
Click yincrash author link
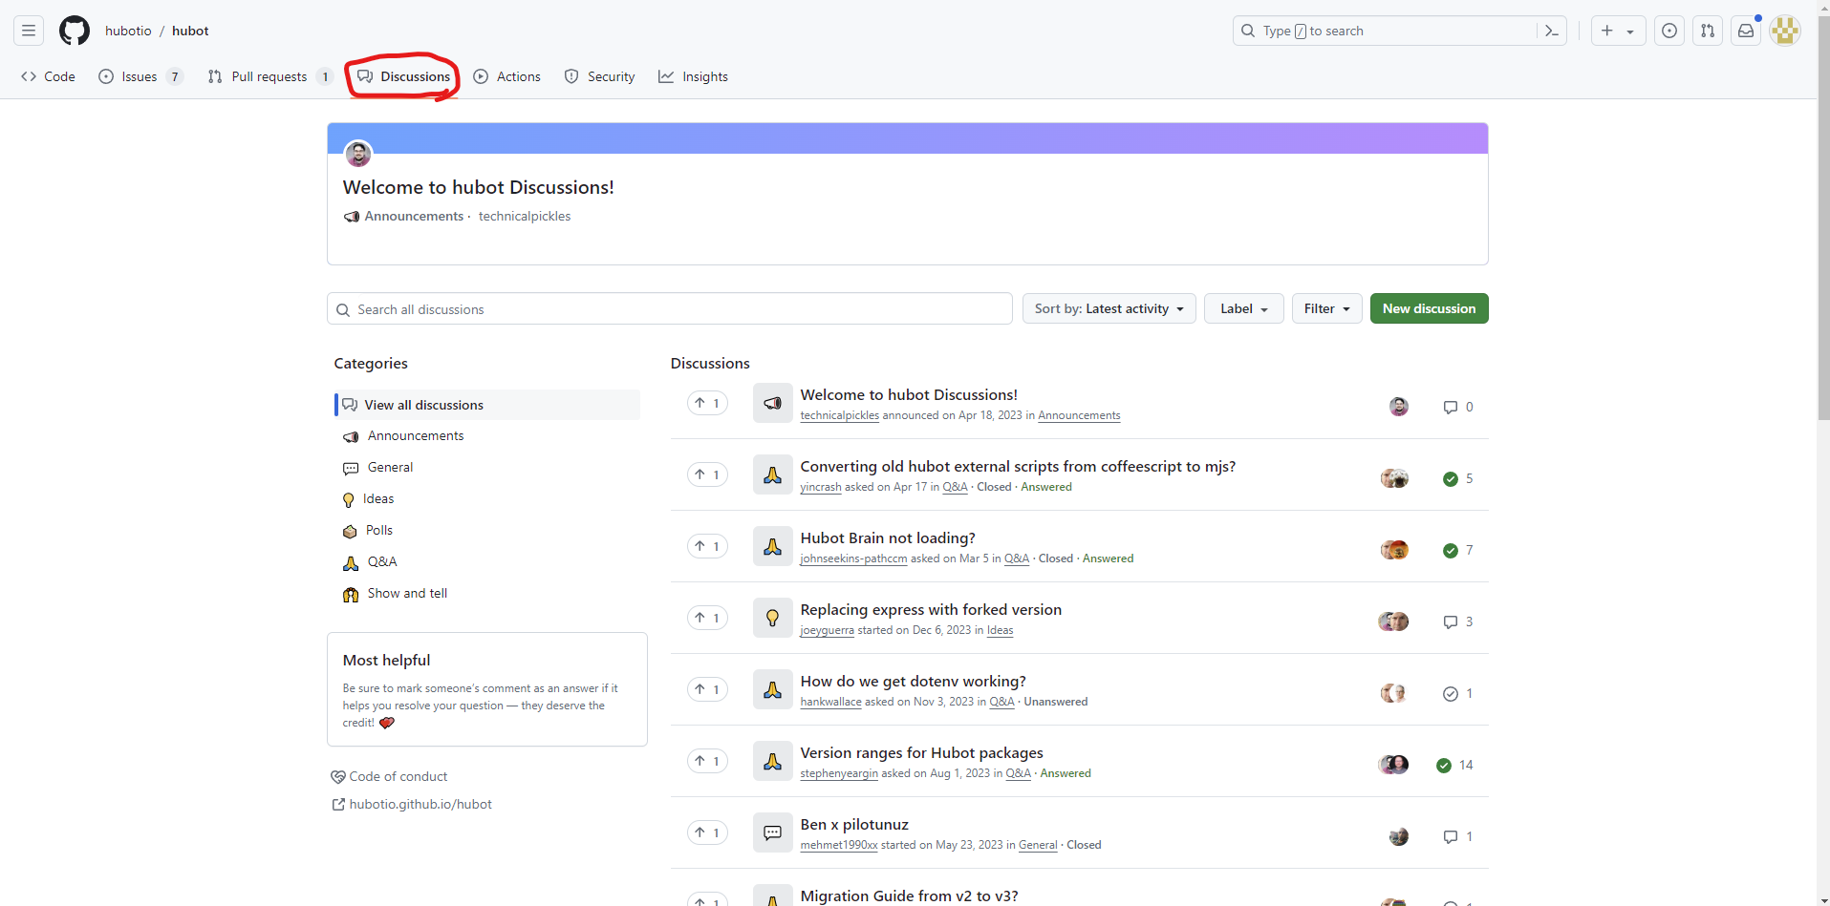coord(821,487)
